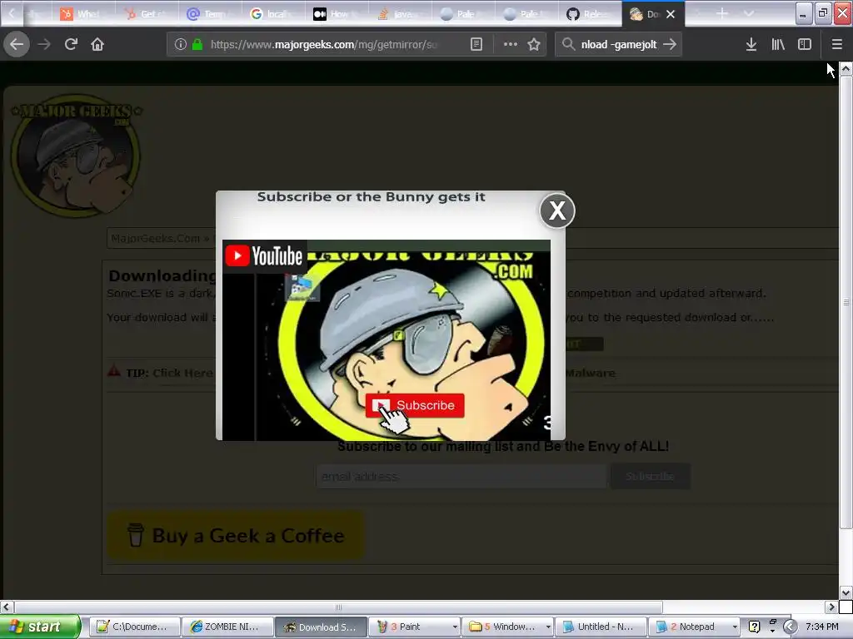This screenshot has width=853, height=639.
Task: Click the mailing list email address field
Action: pyautogui.click(x=461, y=477)
